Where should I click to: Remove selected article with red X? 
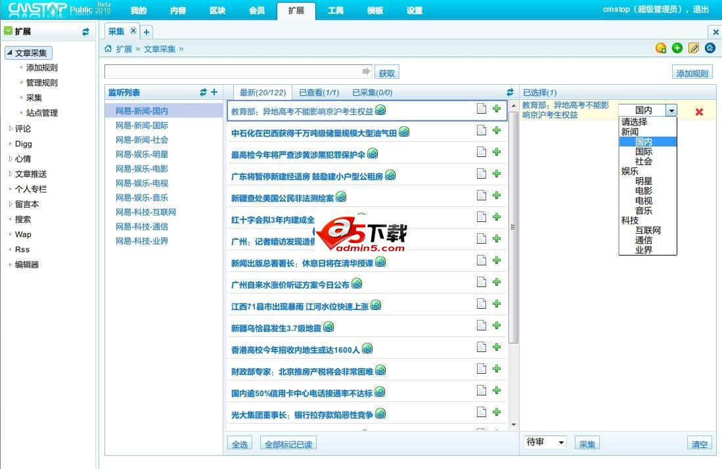pyautogui.click(x=699, y=112)
